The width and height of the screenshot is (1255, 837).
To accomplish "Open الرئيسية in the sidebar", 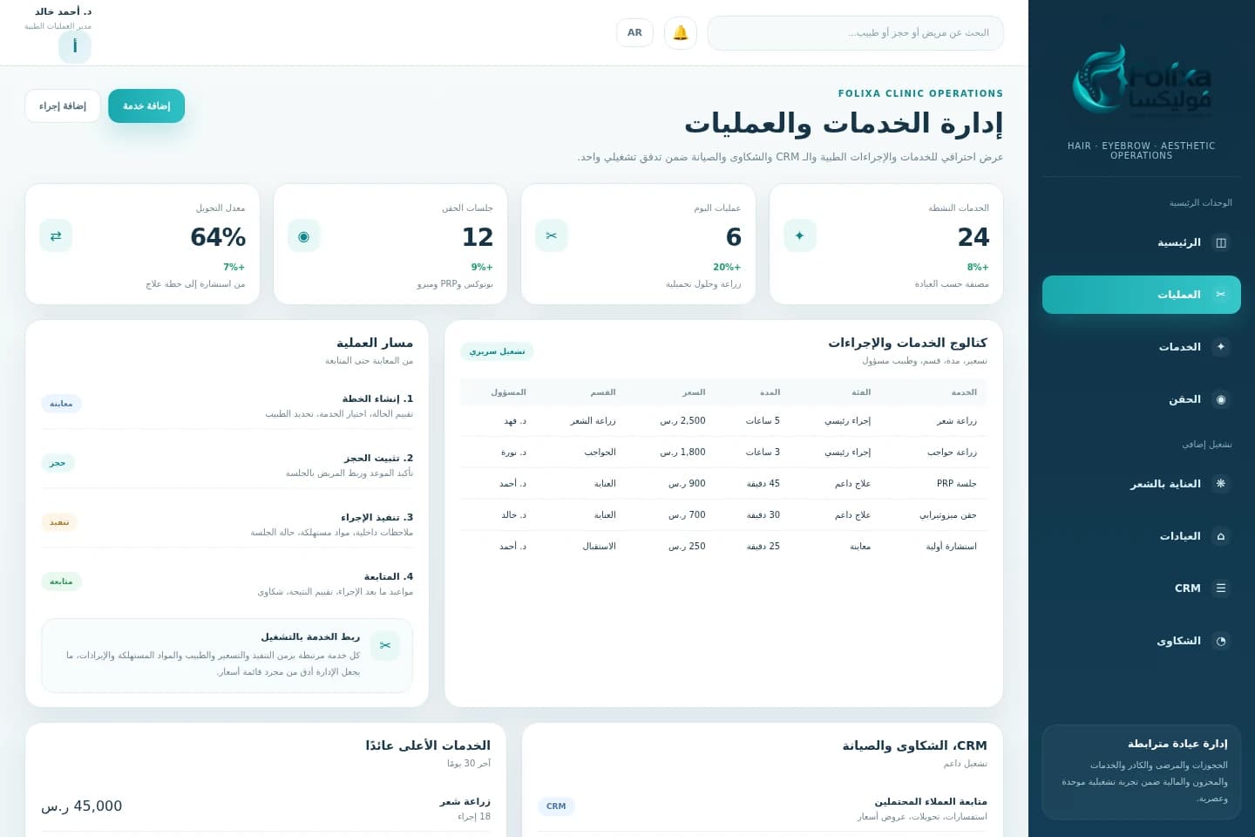I will [x=1142, y=242].
